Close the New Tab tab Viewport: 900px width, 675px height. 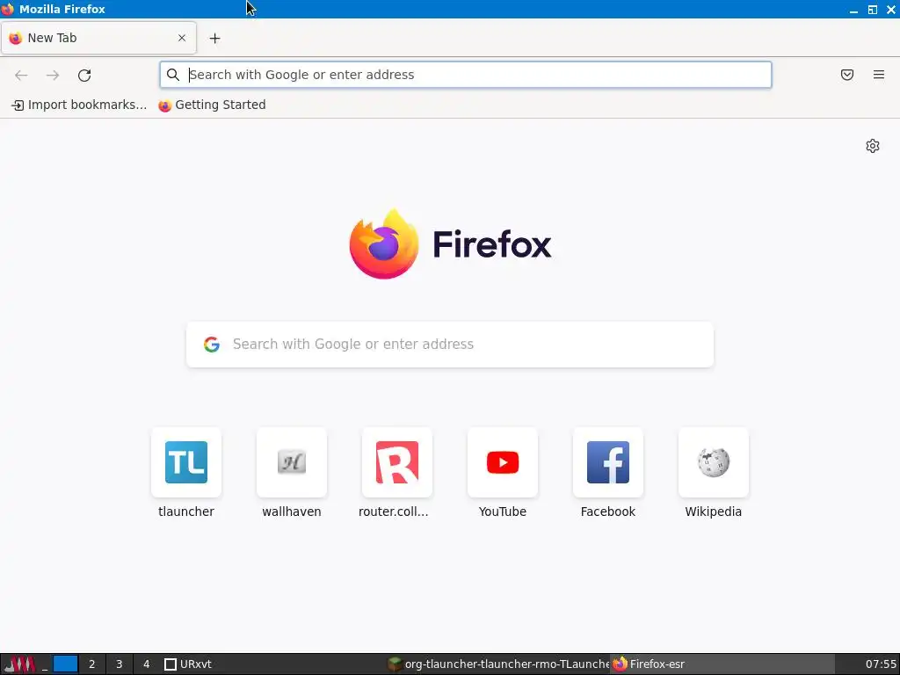point(182,38)
